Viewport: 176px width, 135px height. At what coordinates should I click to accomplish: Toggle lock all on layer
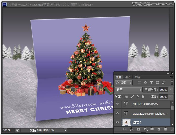click(x=143, y=97)
